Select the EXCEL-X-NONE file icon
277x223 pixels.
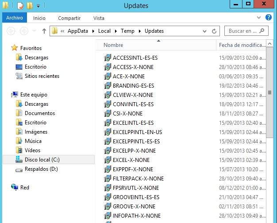coord(108,160)
